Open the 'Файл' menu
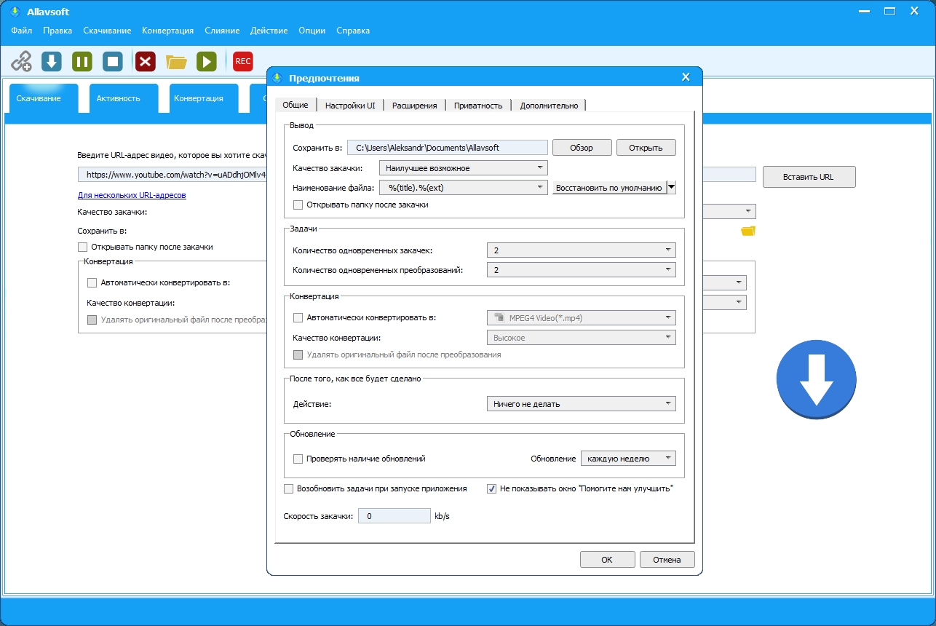This screenshot has width=936, height=626. pos(22,31)
